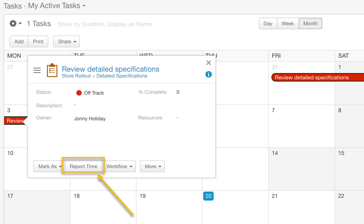Open the gear settings menu
This screenshot has width=364, height=224.
point(15,23)
